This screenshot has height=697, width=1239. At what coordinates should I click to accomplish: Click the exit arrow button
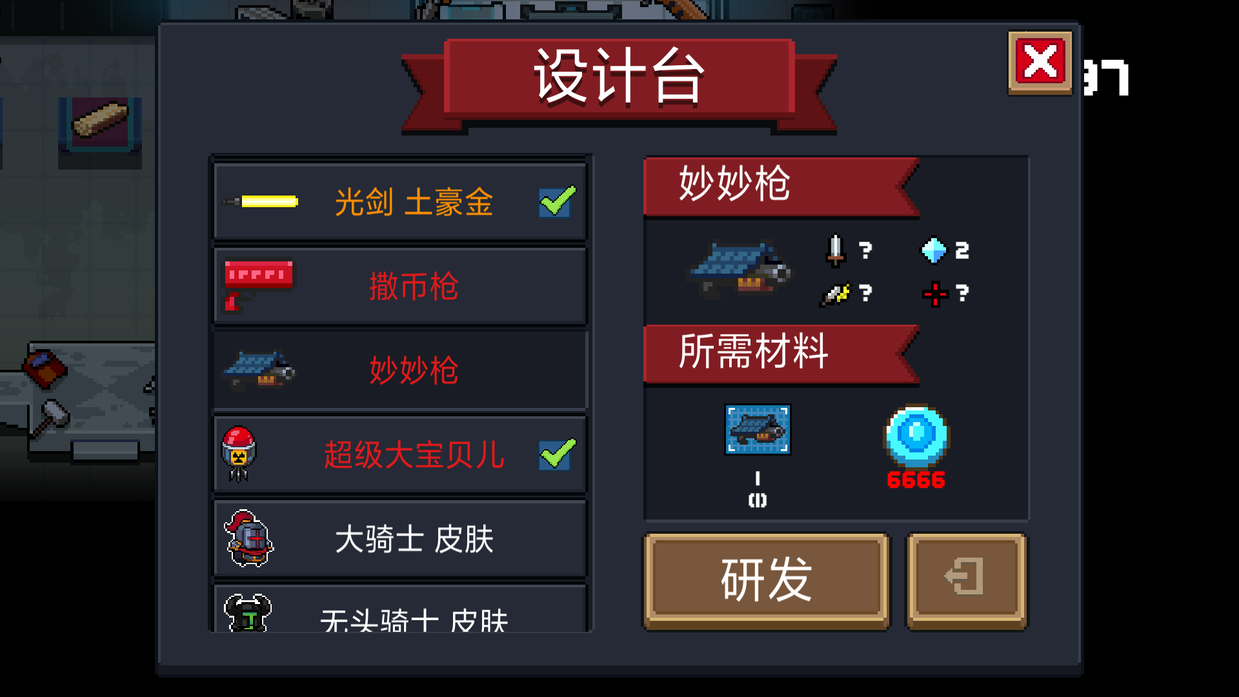click(967, 580)
